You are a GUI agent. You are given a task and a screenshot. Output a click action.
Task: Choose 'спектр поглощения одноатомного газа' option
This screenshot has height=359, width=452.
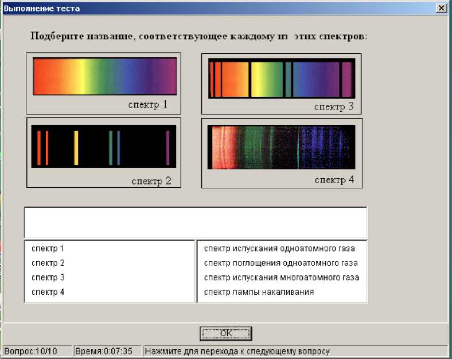[x=281, y=263]
